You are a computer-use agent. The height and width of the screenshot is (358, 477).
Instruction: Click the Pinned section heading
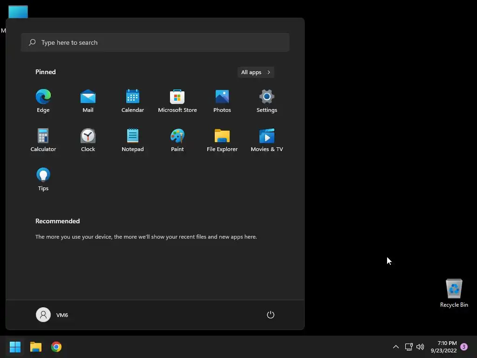click(46, 72)
